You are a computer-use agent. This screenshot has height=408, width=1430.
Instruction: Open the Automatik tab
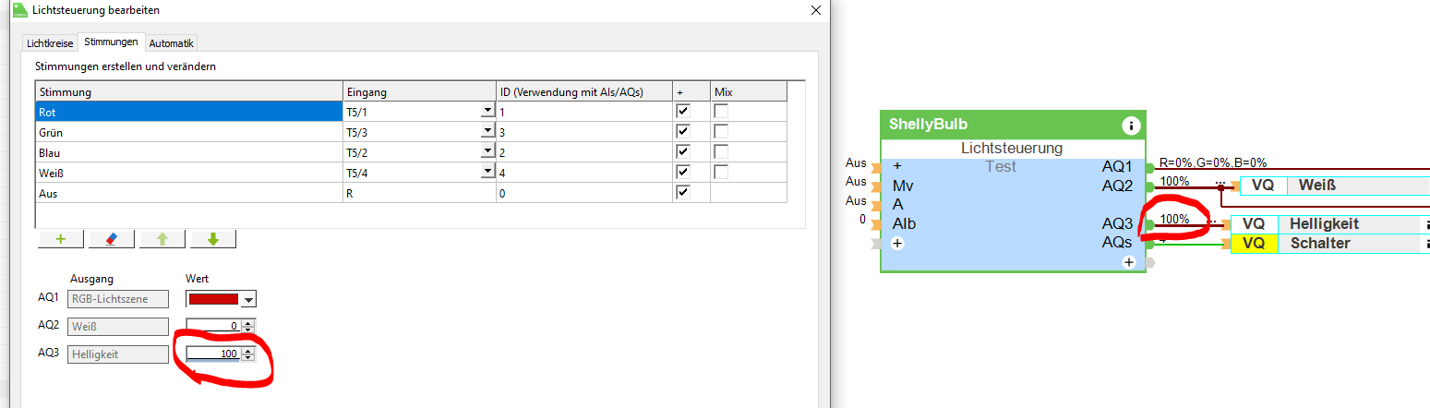click(x=172, y=42)
